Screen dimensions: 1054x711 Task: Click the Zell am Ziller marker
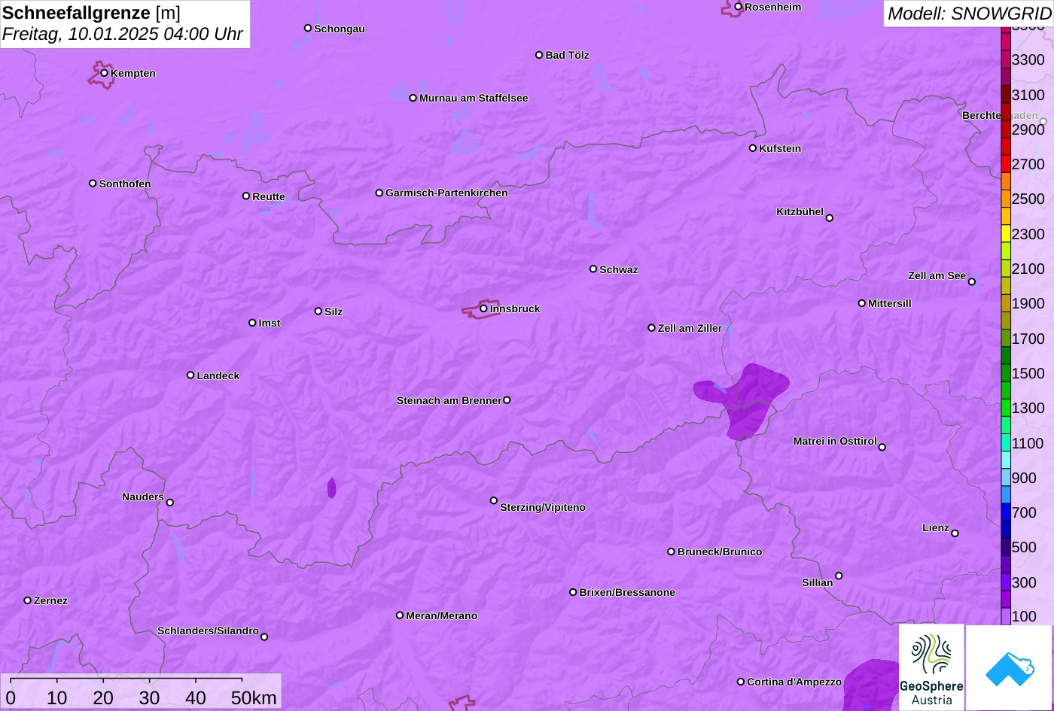pyautogui.click(x=652, y=328)
